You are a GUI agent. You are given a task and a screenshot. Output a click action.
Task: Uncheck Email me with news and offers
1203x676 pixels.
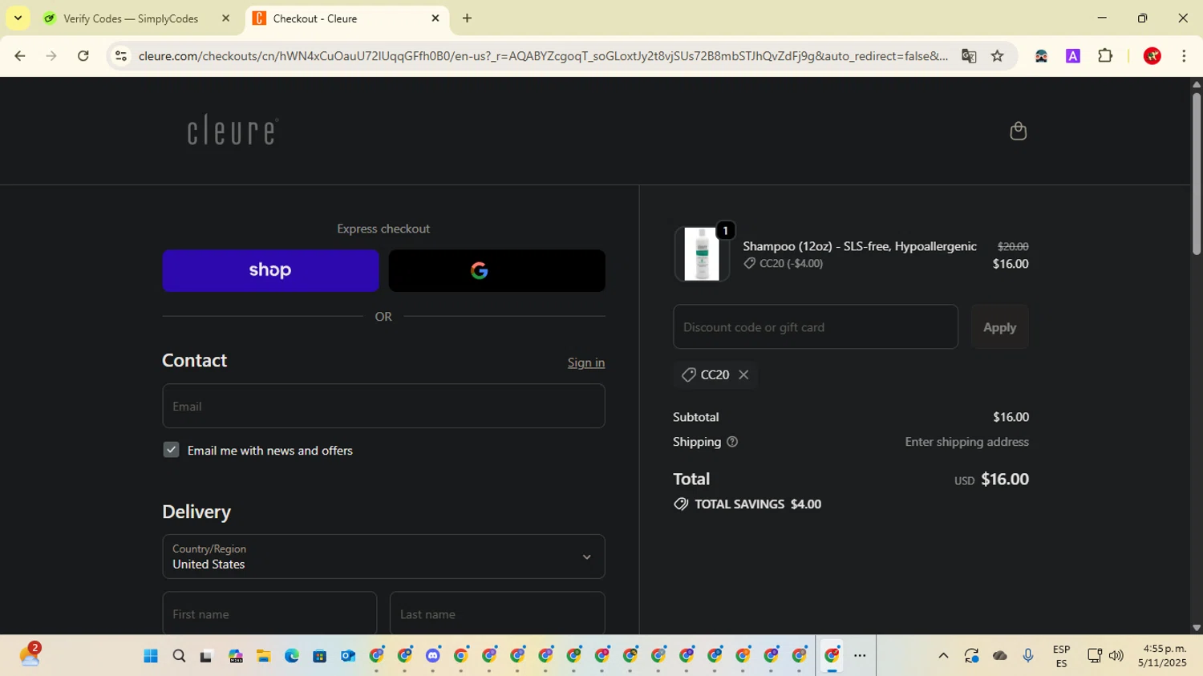[171, 450]
